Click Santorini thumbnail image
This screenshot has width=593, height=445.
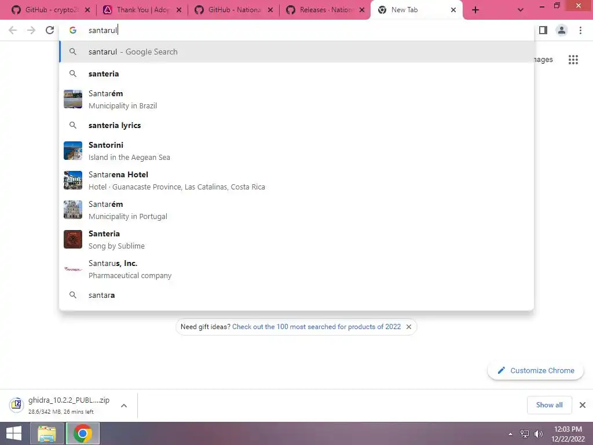(x=73, y=151)
